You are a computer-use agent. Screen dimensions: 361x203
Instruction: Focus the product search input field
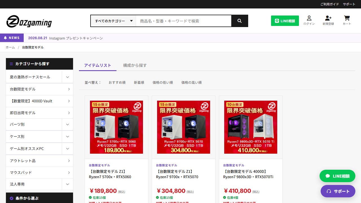[x=184, y=21]
